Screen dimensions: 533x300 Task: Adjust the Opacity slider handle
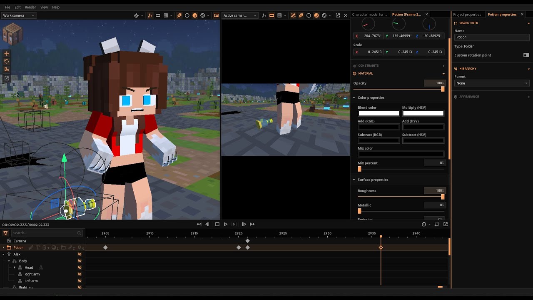443,89
